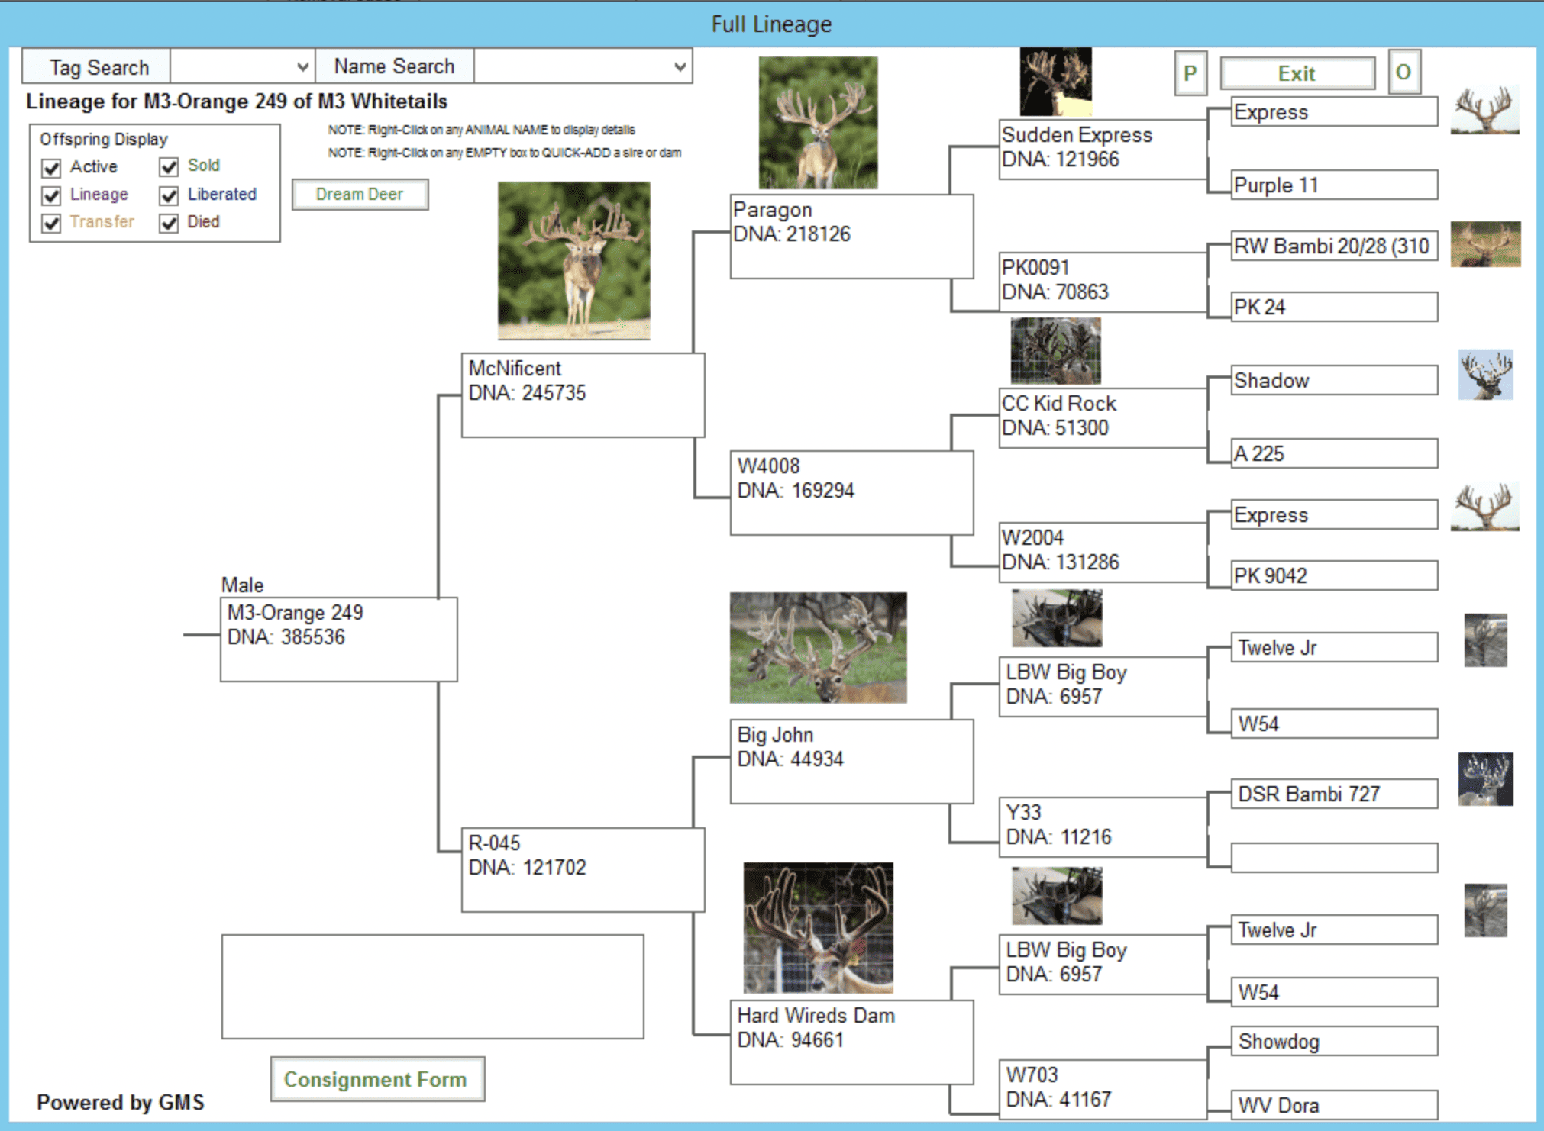The image size is (1544, 1131).
Task: Click the Dream Deer button
Action: click(x=360, y=195)
